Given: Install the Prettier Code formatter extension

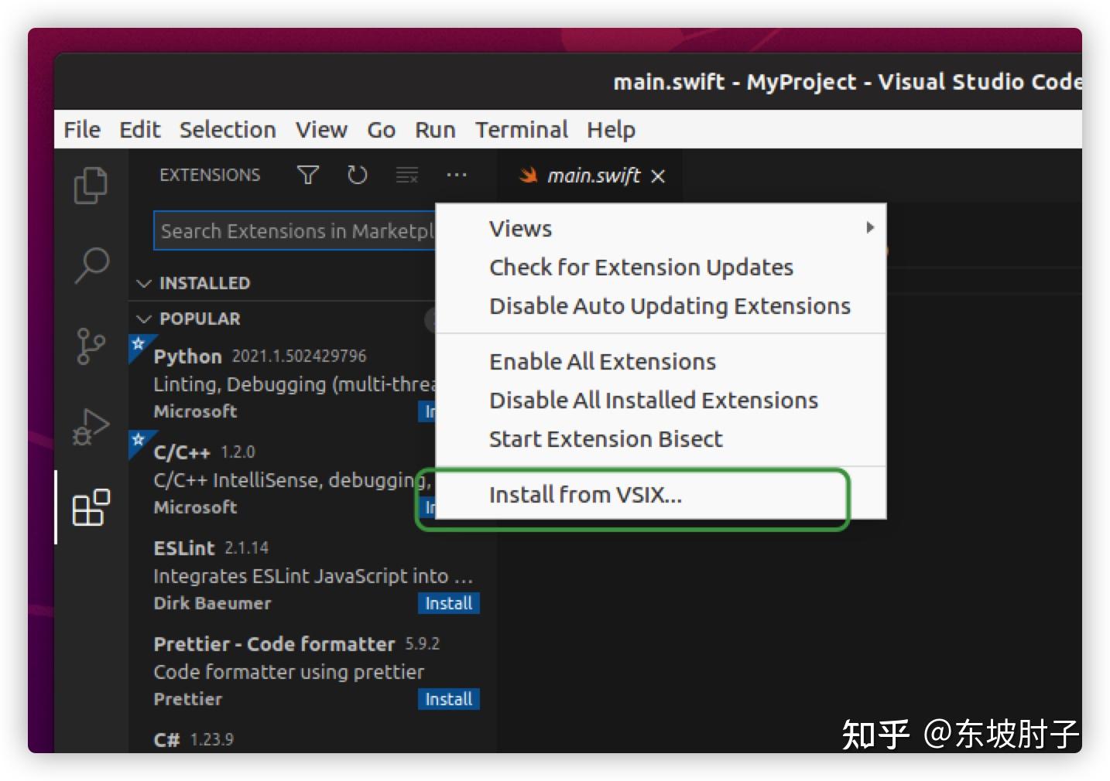Looking at the screenshot, I should [448, 699].
